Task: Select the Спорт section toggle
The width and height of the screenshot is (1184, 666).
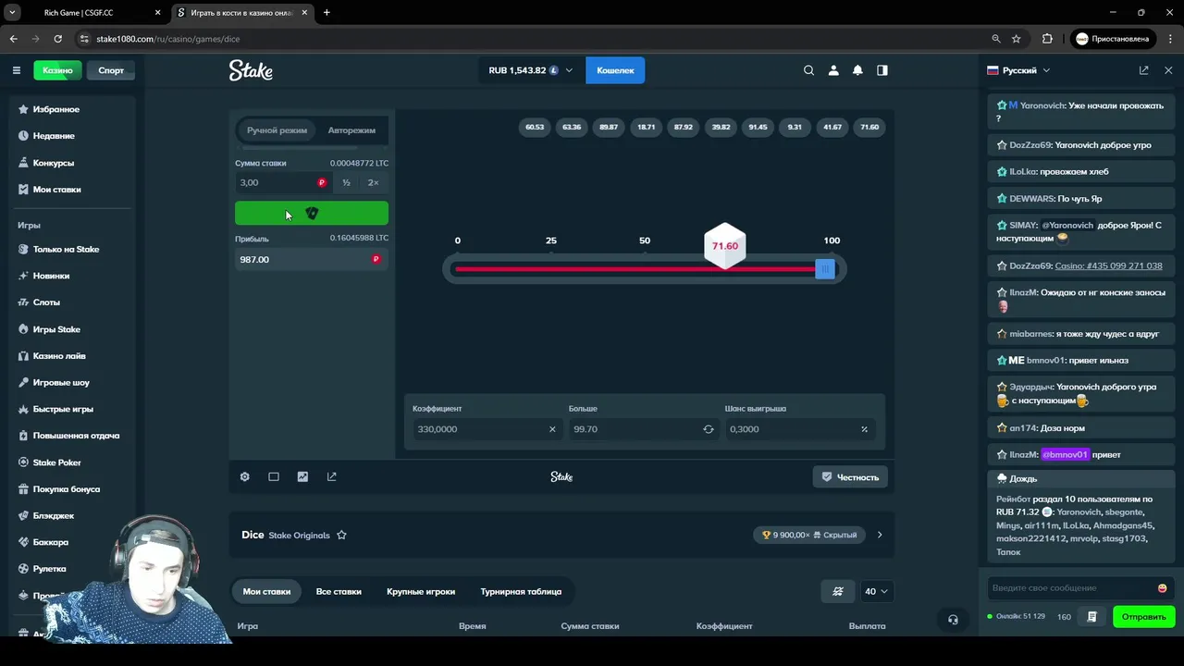Action: (x=111, y=70)
